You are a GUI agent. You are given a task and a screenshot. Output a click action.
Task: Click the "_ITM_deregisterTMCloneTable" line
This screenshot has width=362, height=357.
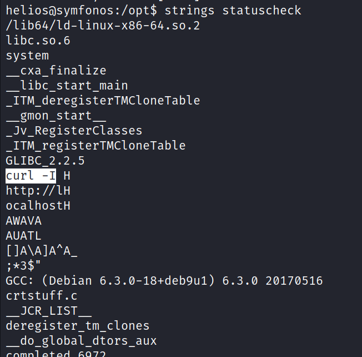(102, 101)
